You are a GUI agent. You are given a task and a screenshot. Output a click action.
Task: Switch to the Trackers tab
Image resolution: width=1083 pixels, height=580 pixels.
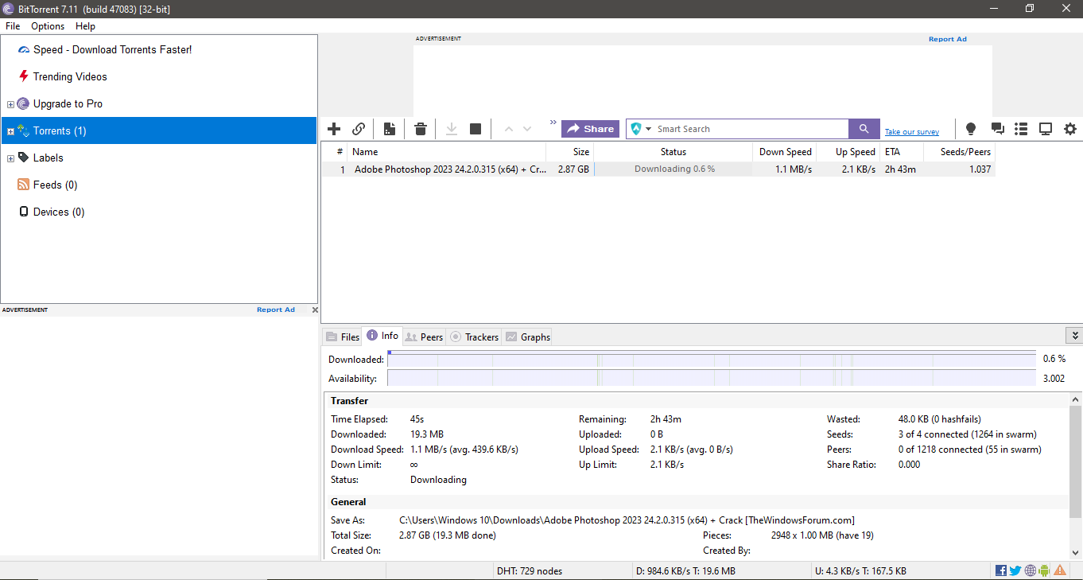(474, 337)
